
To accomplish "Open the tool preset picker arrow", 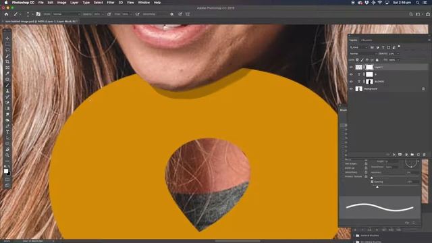I will click(x=20, y=14).
